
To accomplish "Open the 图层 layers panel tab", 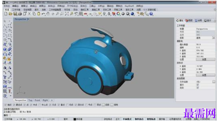I will 189,20.
